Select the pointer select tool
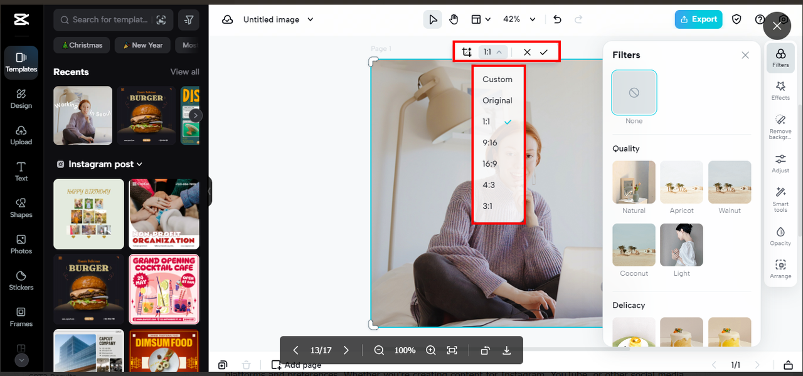Image resolution: width=803 pixels, height=376 pixels. pos(432,19)
